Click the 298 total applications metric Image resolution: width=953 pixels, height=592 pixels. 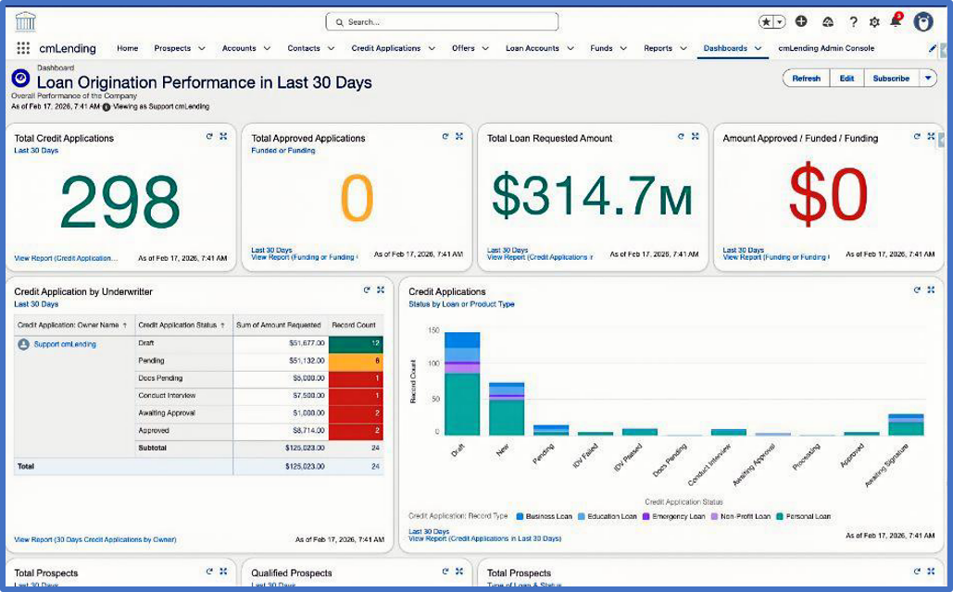(x=119, y=202)
